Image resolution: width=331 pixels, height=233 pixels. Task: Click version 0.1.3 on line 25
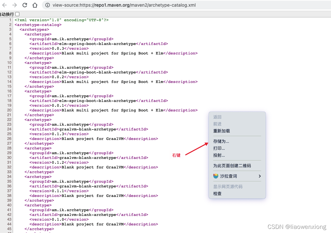[x=59, y=134]
